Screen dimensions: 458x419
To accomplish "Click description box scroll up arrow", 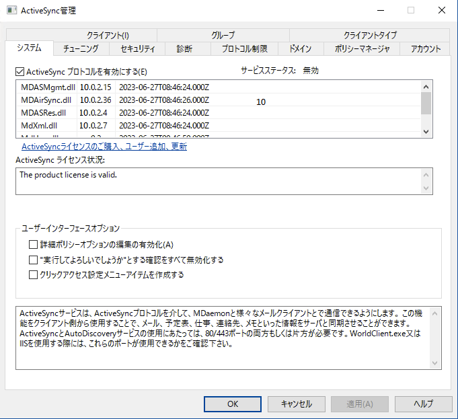I will [434, 313].
